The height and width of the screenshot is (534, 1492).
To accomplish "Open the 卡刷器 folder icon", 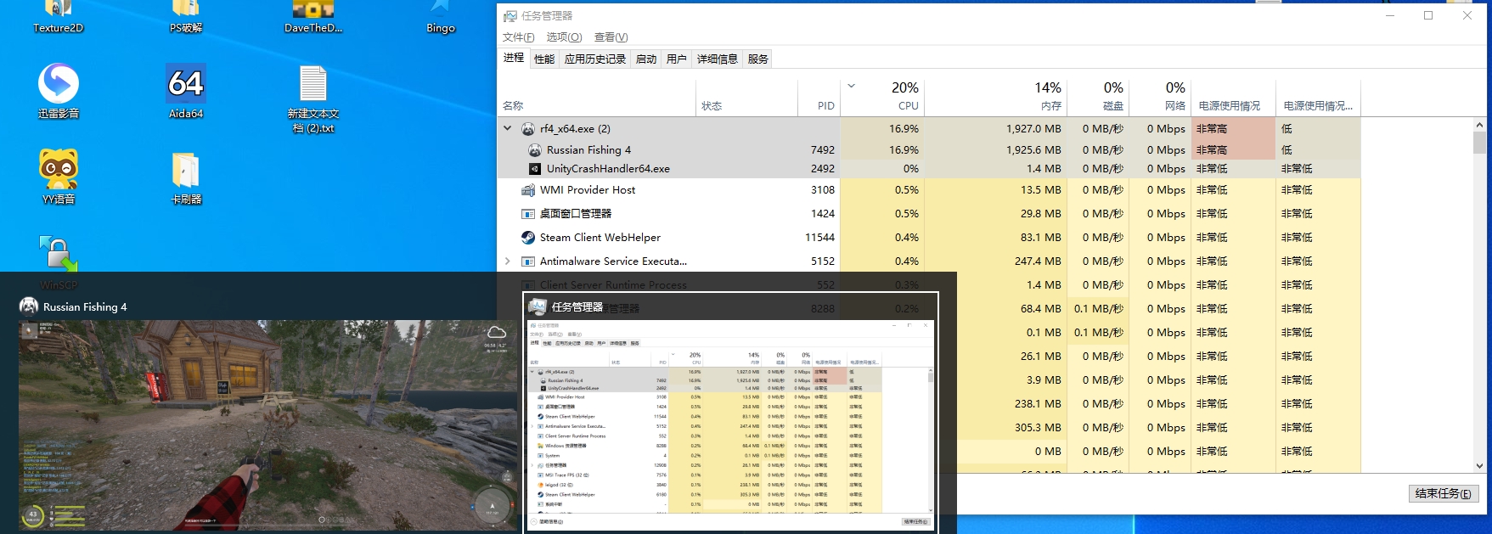I will point(186,178).
